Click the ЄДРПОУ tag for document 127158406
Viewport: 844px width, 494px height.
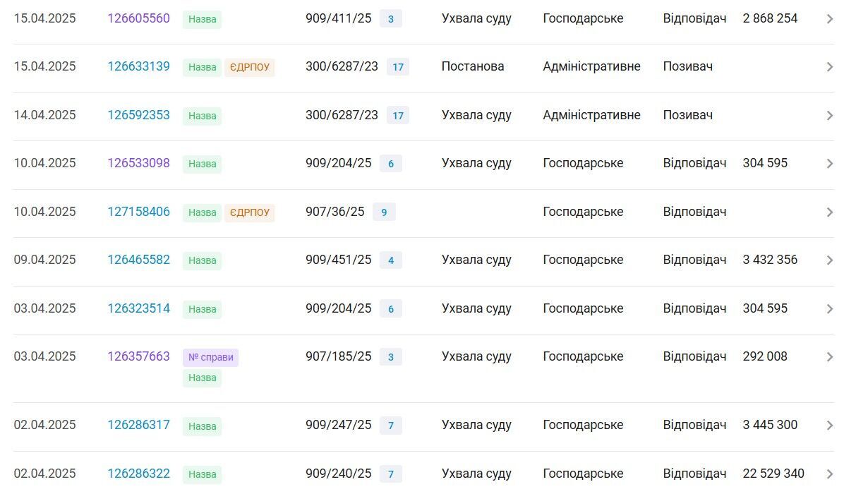[x=250, y=212]
